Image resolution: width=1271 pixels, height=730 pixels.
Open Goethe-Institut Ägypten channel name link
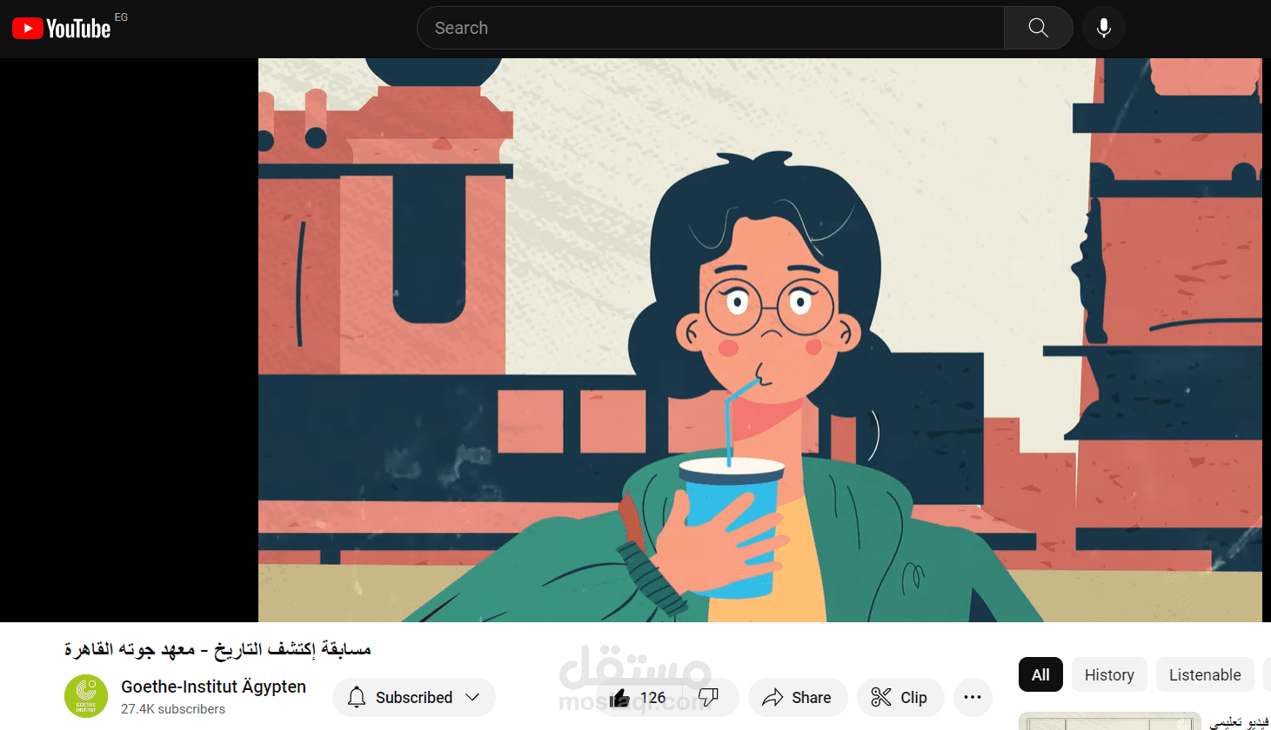tap(213, 687)
